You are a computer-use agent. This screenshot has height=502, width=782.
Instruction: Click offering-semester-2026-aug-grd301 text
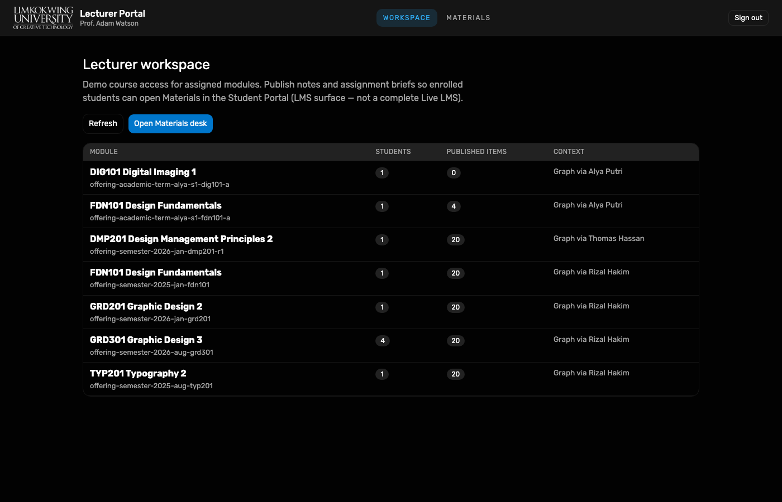(x=151, y=353)
